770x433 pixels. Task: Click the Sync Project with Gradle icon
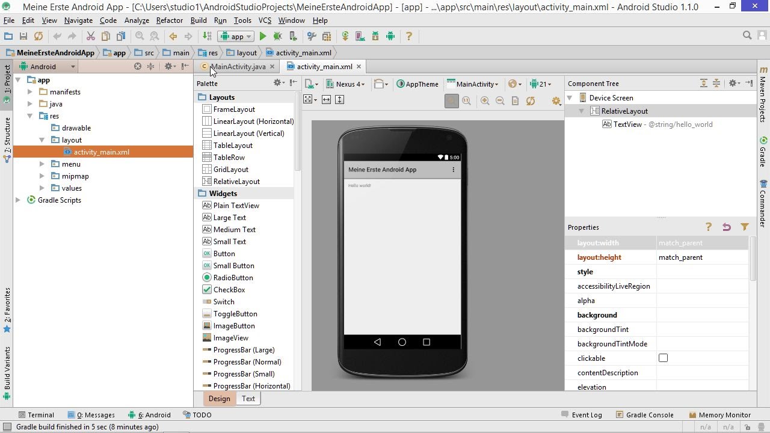[x=345, y=36]
